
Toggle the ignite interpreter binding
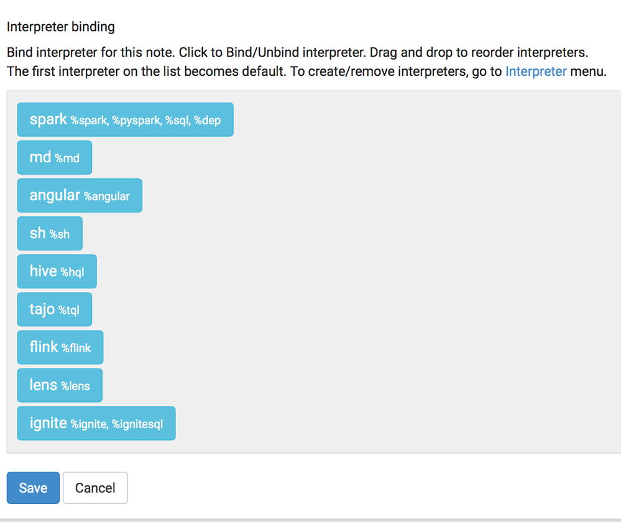(x=96, y=423)
